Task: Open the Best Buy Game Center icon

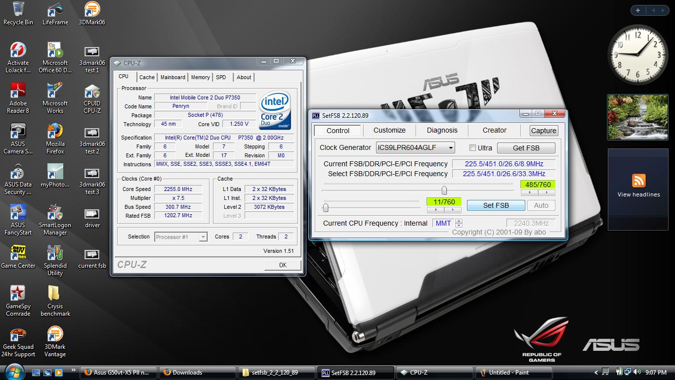Action: click(x=18, y=257)
